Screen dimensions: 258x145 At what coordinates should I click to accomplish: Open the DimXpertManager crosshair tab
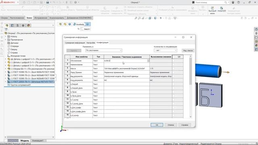23,25
